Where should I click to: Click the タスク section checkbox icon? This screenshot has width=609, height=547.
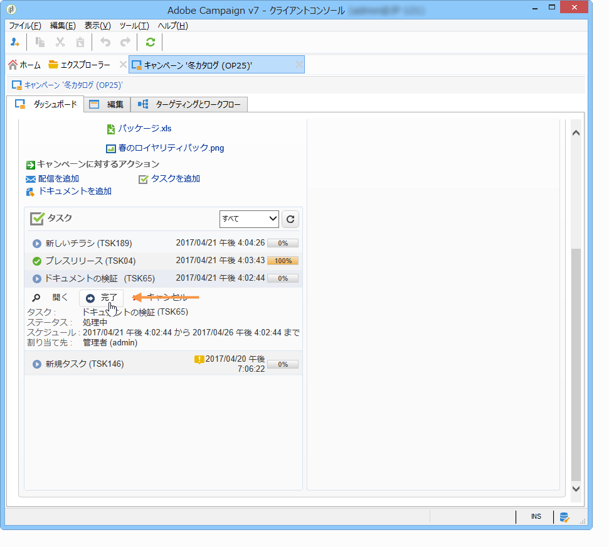pos(37,219)
